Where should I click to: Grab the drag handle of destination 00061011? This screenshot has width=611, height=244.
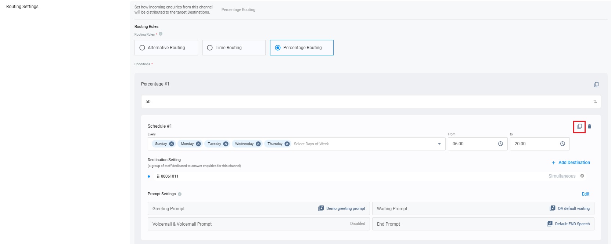point(158,176)
